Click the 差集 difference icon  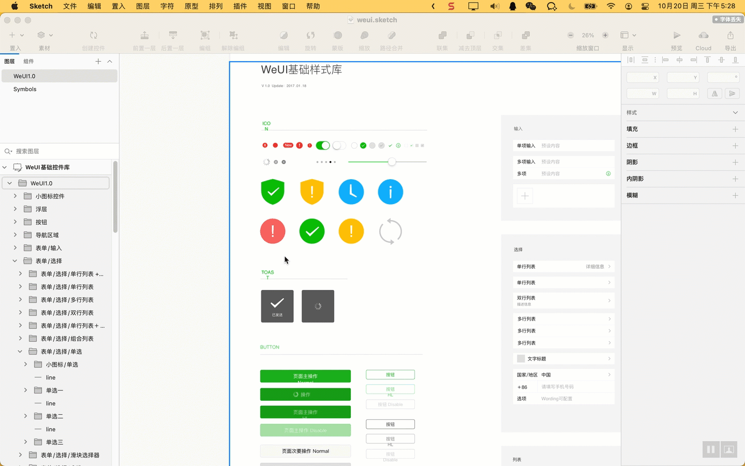click(526, 35)
